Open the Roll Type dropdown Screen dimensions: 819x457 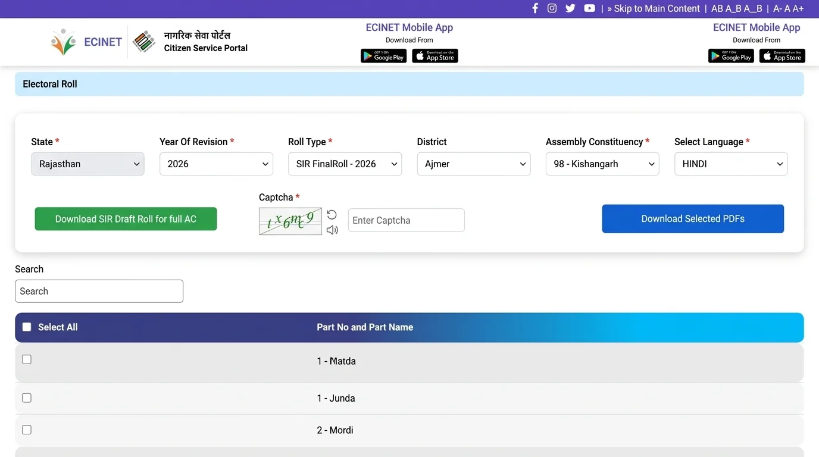point(345,164)
